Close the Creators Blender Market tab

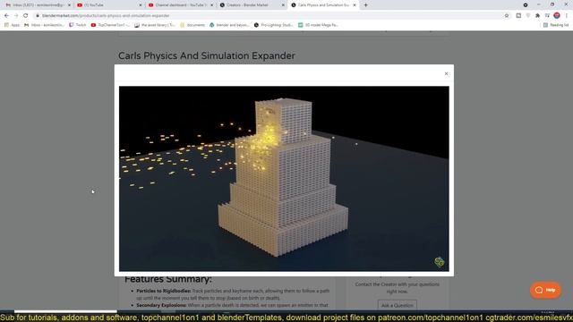click(x=283, y=5)
